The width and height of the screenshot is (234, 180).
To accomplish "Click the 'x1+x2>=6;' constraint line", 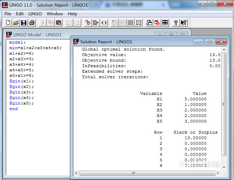I will 21,53.
